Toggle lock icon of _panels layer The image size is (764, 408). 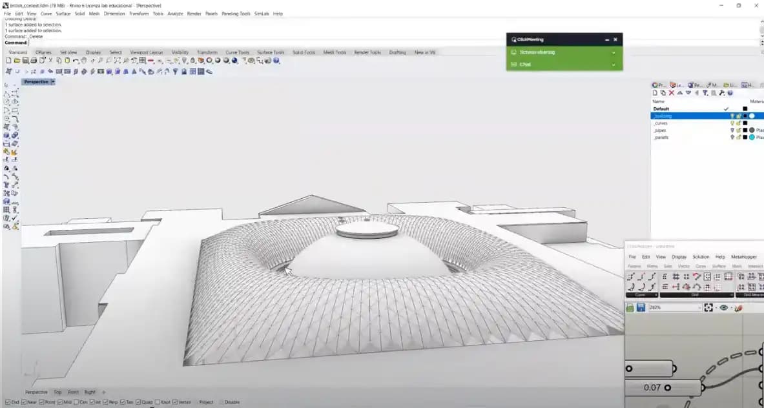pyautogui.click(x=739, y=138)
